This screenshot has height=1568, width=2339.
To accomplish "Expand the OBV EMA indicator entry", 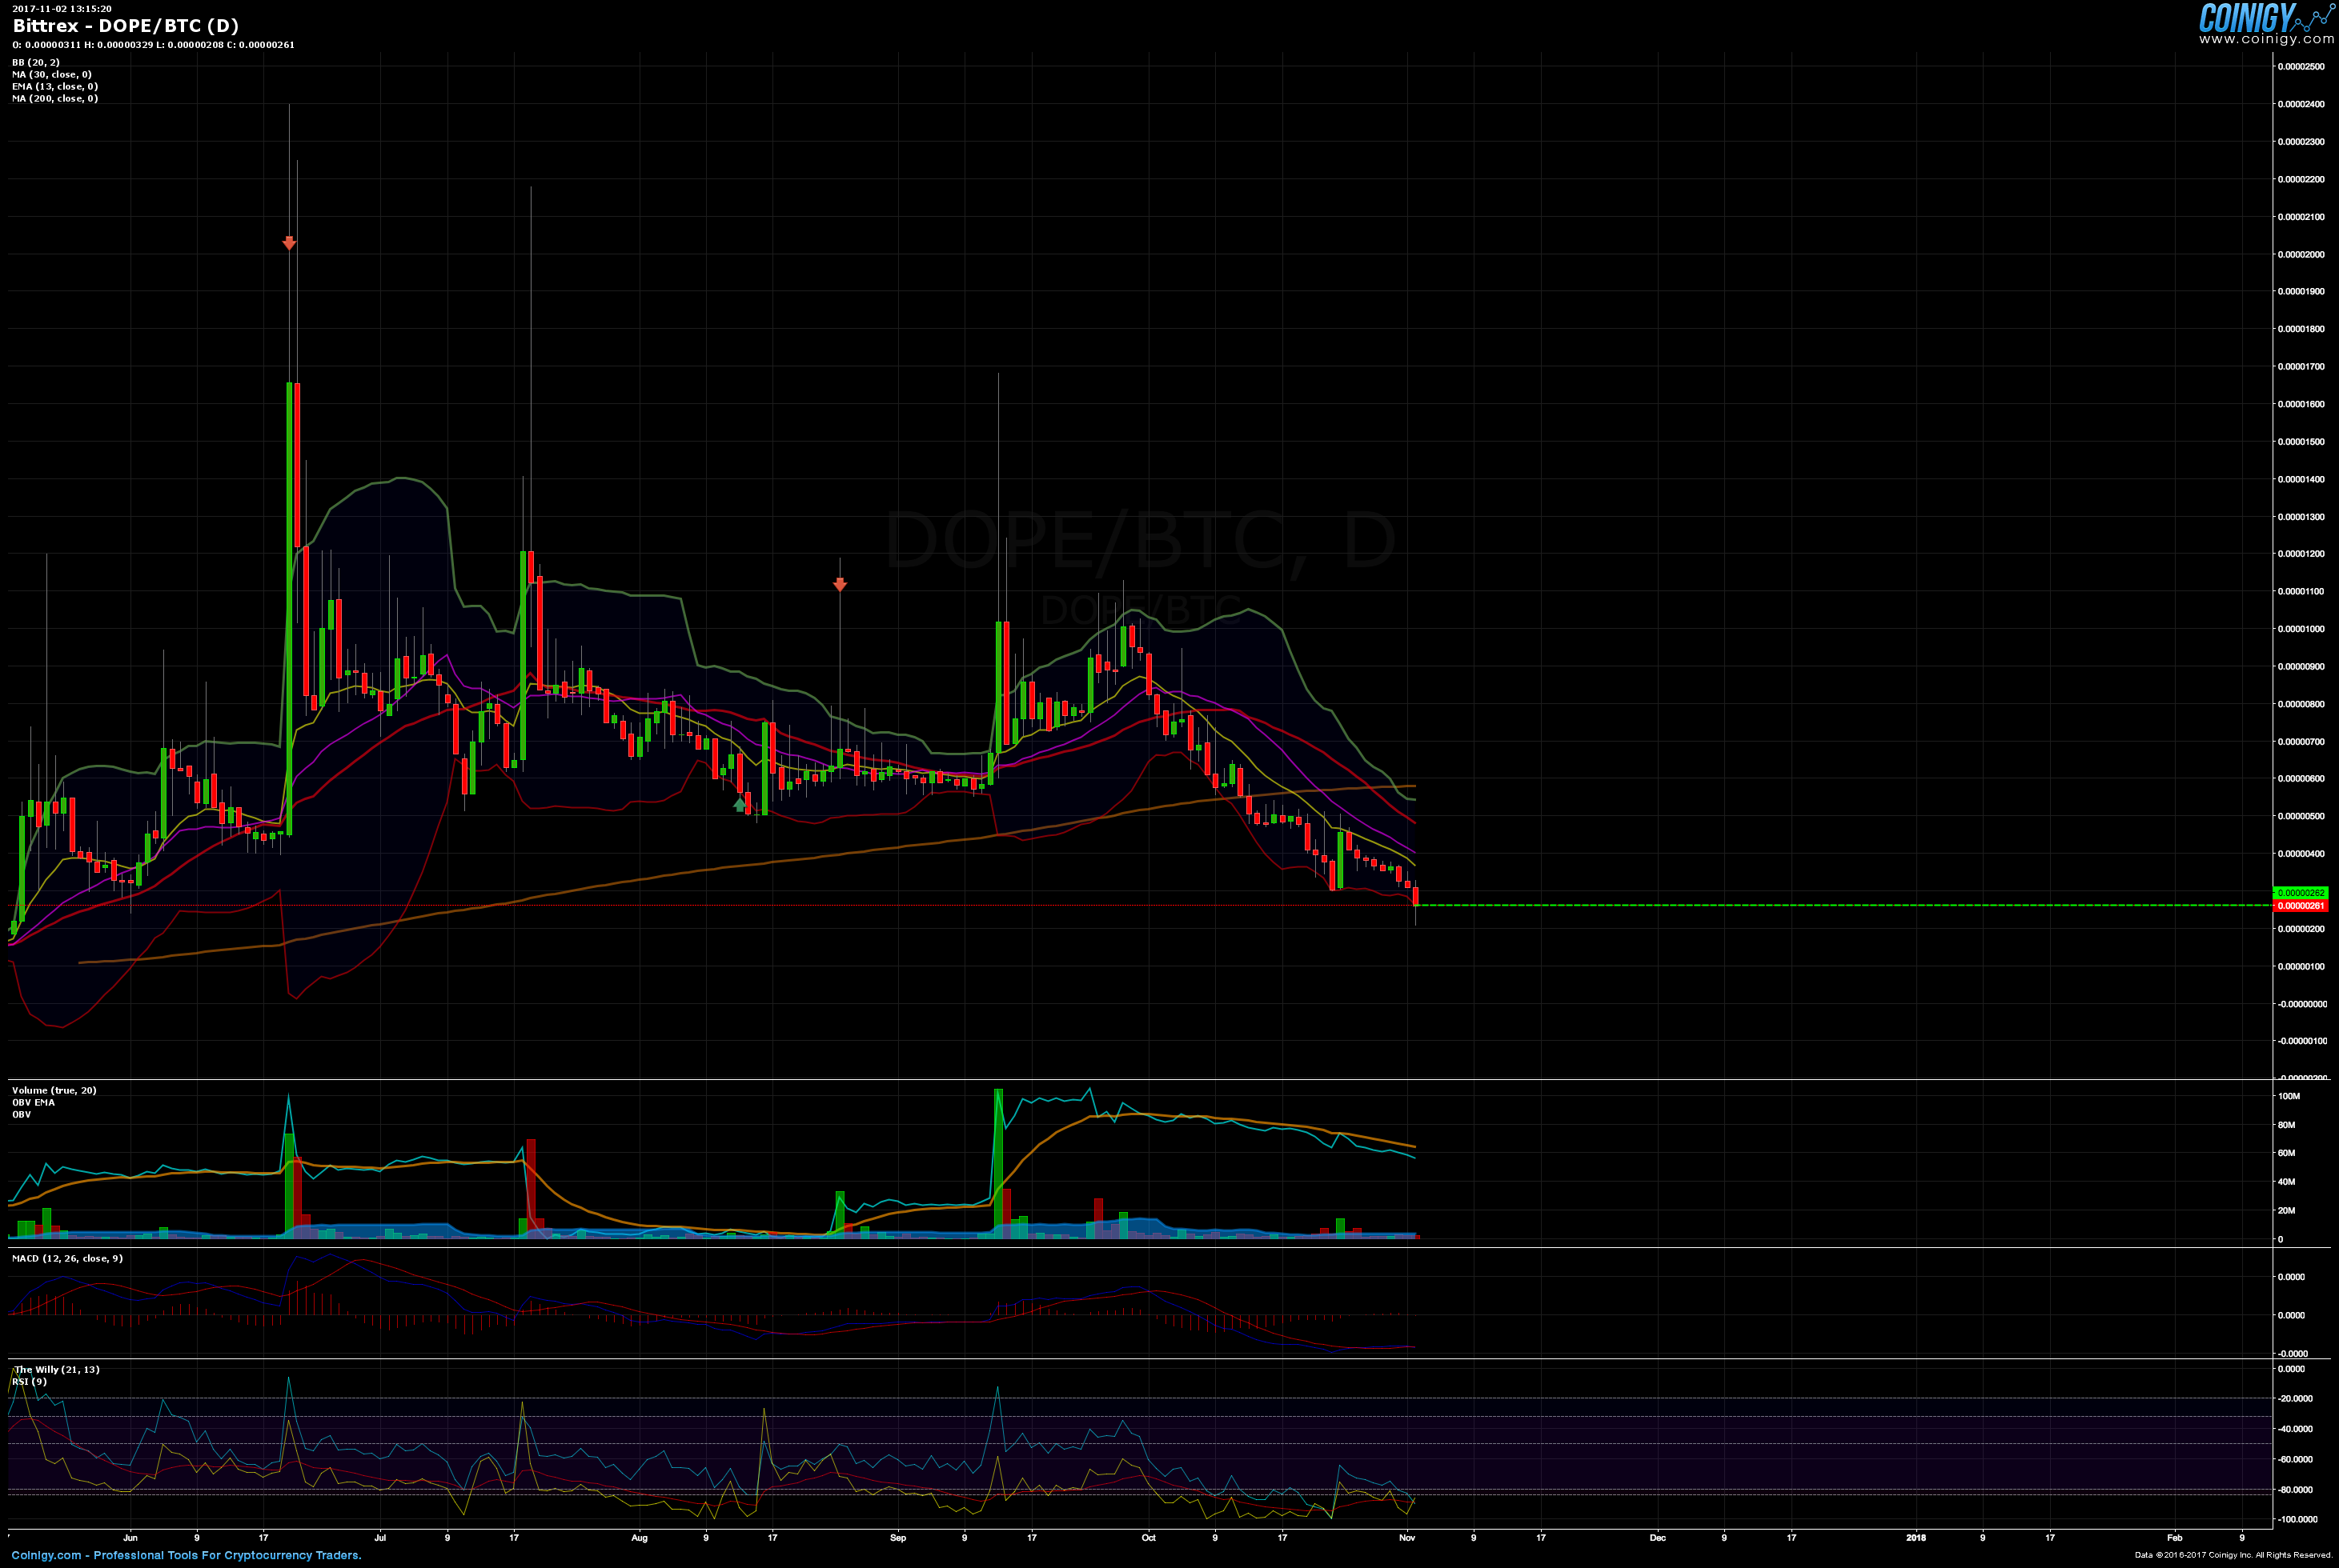I will (33, 1102).
